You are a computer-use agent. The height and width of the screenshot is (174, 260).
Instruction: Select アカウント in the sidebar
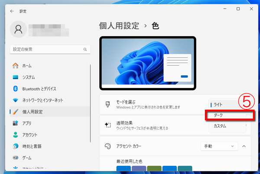pyautogui.click(x=29, y=135)
